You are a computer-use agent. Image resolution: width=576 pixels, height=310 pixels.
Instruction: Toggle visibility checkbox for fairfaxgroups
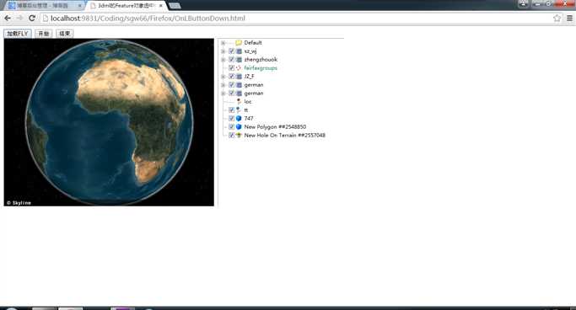231,68
